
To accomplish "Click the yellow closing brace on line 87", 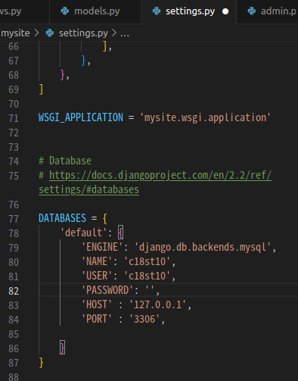I will pyautogui.click(x=42, y=362).
